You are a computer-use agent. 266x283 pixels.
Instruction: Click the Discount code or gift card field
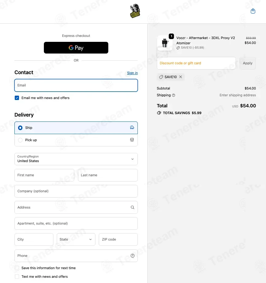tap(196, 63)
